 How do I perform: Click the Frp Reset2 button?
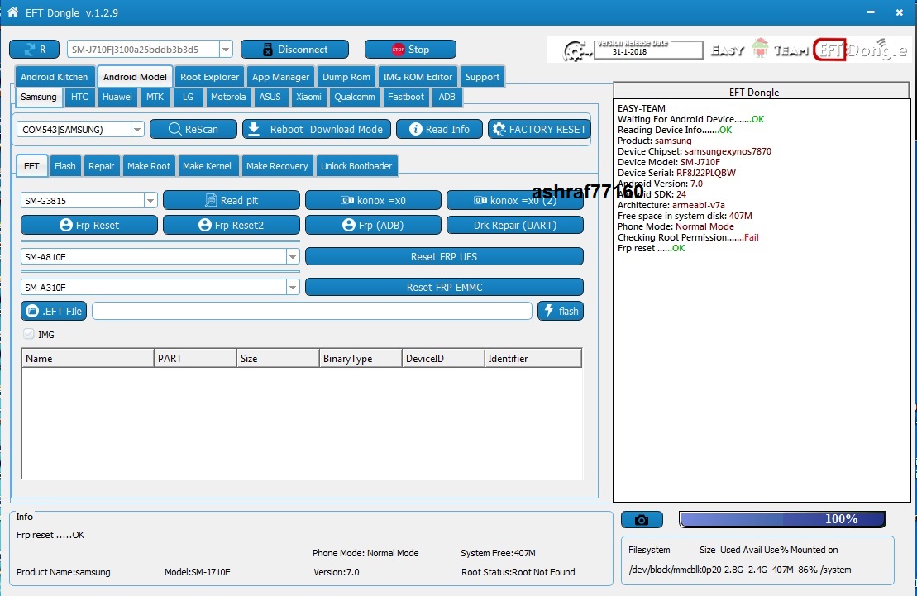(232, 225)
